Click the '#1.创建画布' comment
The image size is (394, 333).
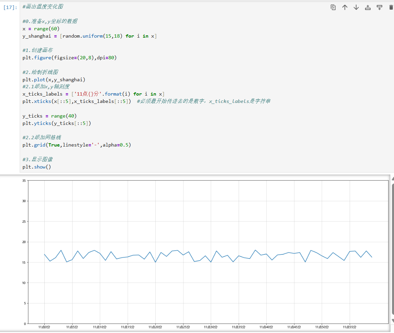(37, 50)
